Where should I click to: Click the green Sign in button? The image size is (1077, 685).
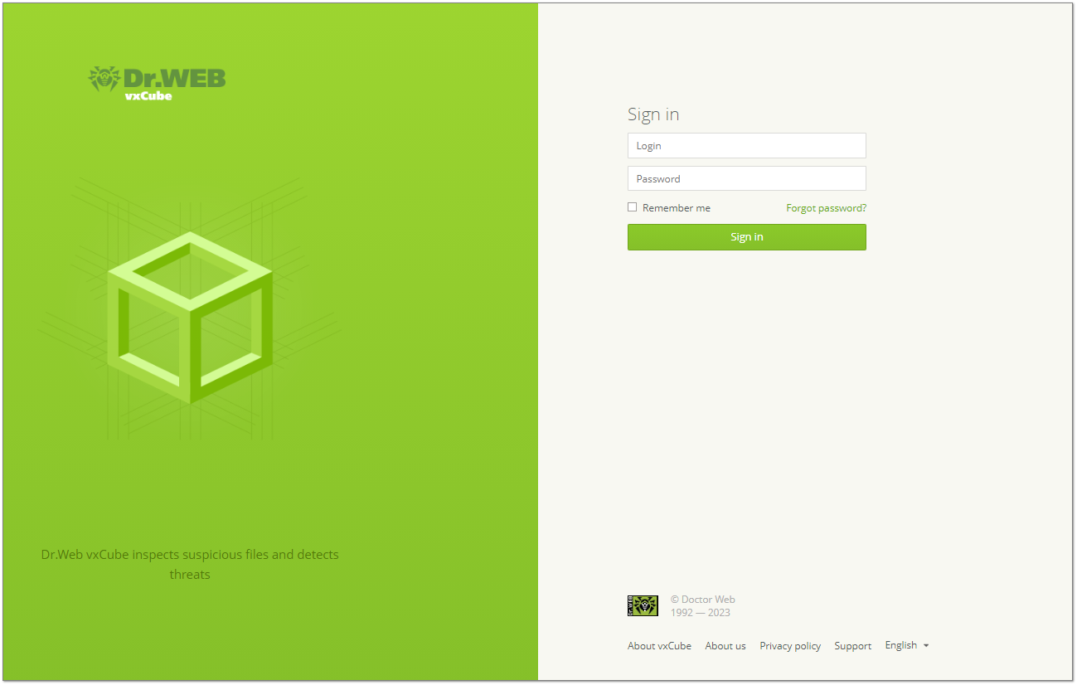click(746, 237)
